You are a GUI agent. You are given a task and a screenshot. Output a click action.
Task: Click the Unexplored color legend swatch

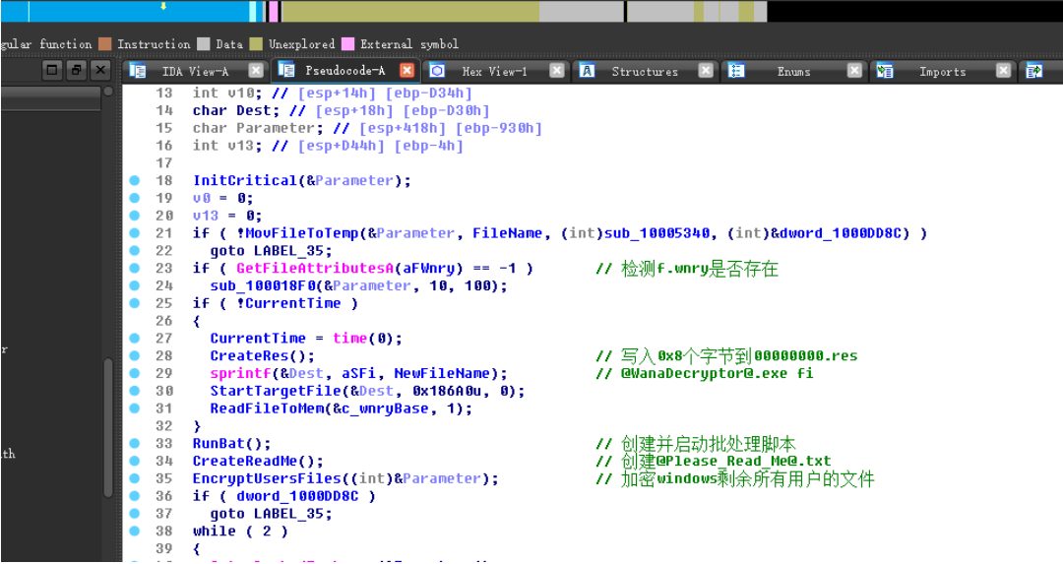[x=256, y=44]
